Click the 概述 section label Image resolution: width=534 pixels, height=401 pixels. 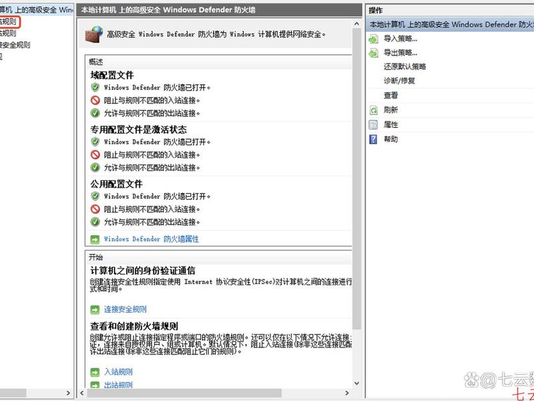tap(95, 62)
